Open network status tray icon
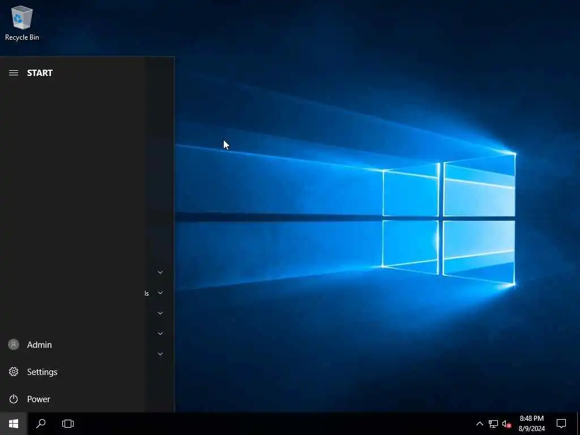Viewport: 580px width, 435px height. click(493, 424)
